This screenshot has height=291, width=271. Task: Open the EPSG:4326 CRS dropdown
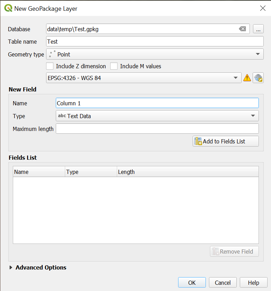tap(143, 78)
